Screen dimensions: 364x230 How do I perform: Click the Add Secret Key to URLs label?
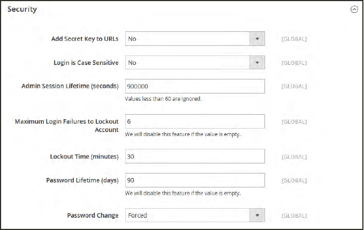84,39
